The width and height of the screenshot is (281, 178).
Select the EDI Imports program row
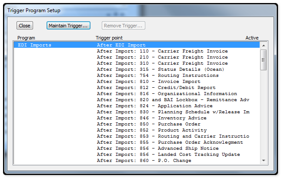pos(35,45)
